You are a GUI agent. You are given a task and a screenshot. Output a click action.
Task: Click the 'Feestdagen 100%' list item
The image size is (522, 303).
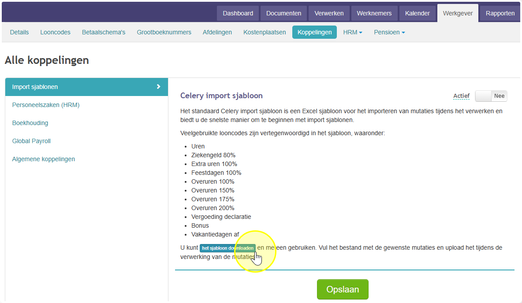click(216, 173)
